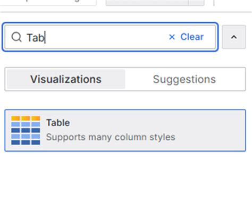Viewport: 252px width, 202px height.
Task: Clear the visualization search text
Action: [186, 37]
